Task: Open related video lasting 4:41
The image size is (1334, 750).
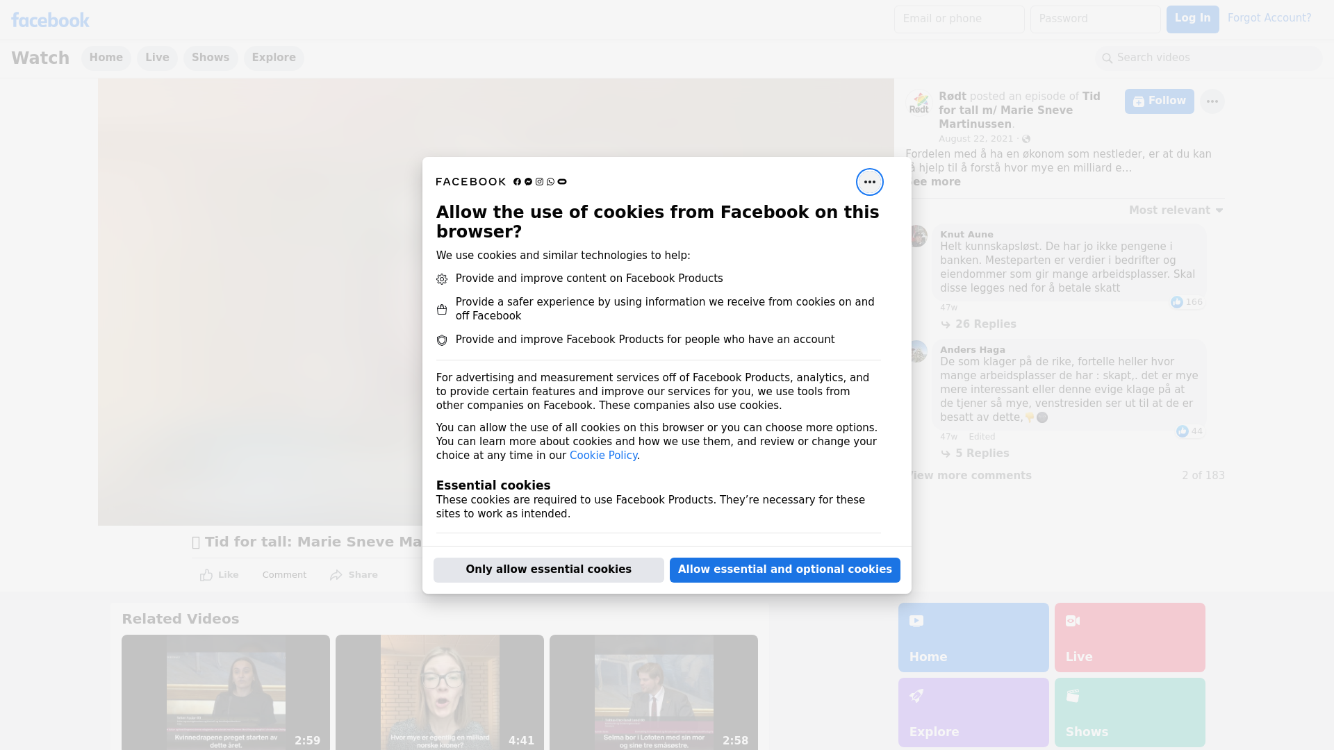Action: 440,692
